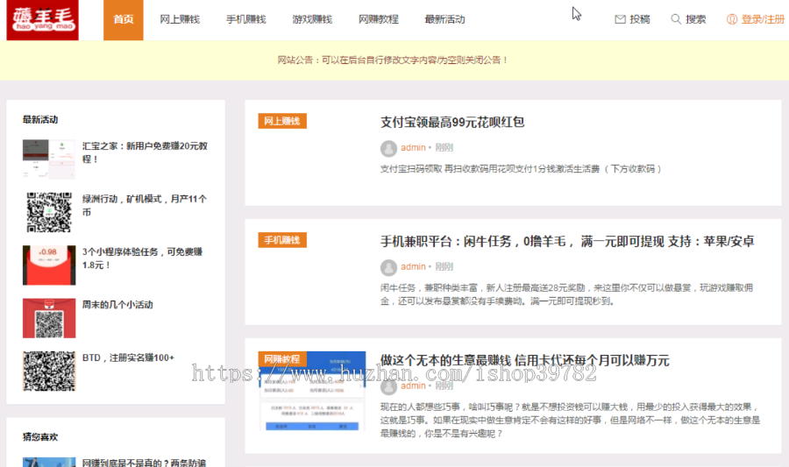Screen dimensions: 789x467
Task: Click 周末的几个小活动 sidebar link
Action: (117, 305)
